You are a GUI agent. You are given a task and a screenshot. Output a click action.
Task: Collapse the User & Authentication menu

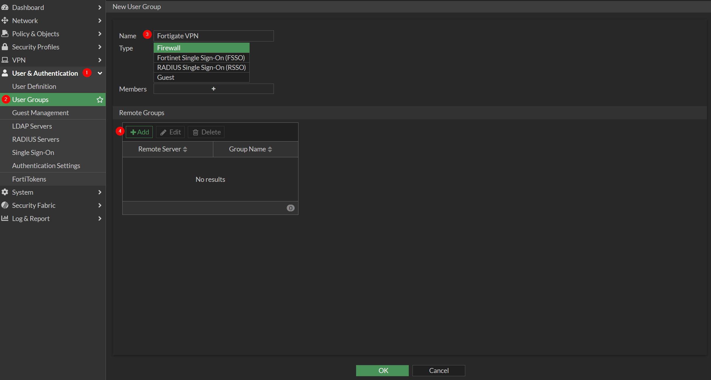(x=100, y=73)
